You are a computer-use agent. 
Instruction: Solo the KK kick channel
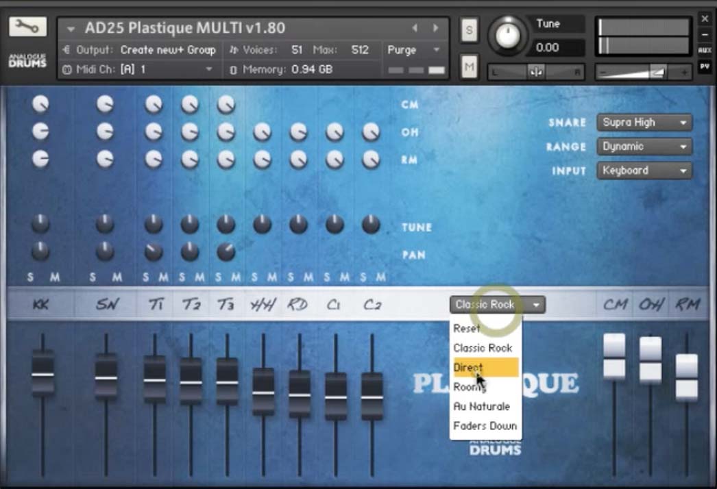(30, 277)
